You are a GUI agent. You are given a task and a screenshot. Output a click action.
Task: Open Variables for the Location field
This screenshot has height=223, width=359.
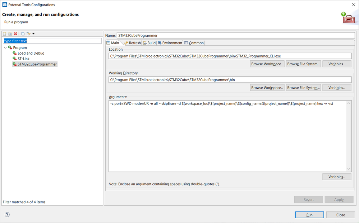[337, 64]
